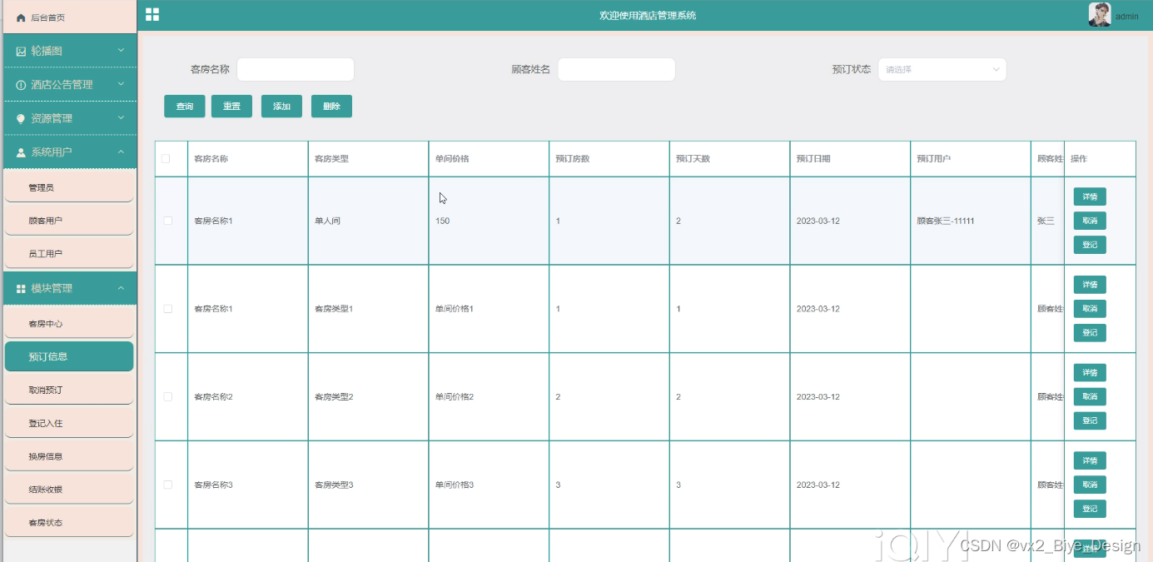
Task: Open 管理员 menu item
Action: coord(69,187)
